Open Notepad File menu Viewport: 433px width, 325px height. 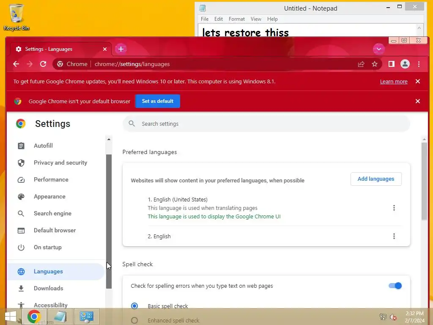coord(205,19)
